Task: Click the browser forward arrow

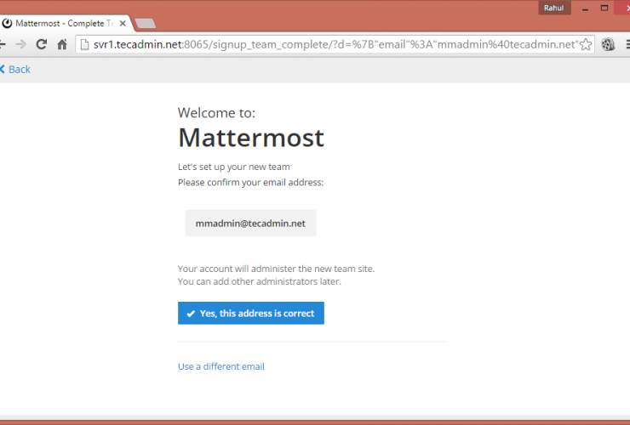Action: pyautogui.click(x=21, y=44)
